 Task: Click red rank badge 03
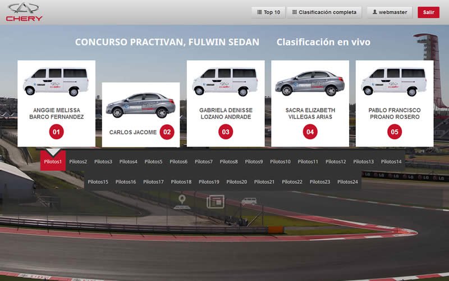[x=226, y=132]
